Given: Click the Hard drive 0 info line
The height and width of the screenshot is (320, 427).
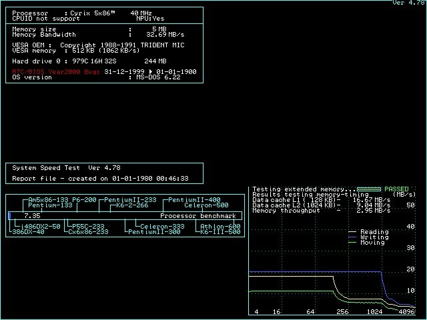Looking at the screenshot, I should pos(90,61).
